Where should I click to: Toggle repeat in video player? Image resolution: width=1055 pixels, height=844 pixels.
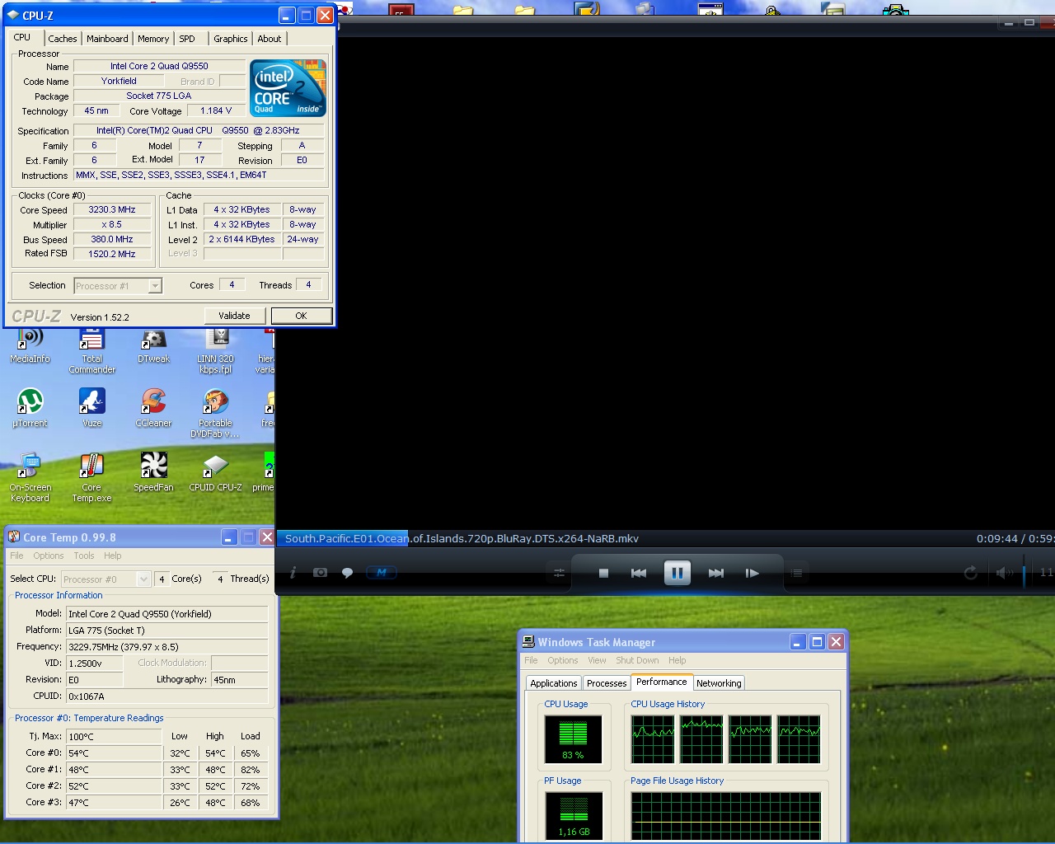pos(971,573)
